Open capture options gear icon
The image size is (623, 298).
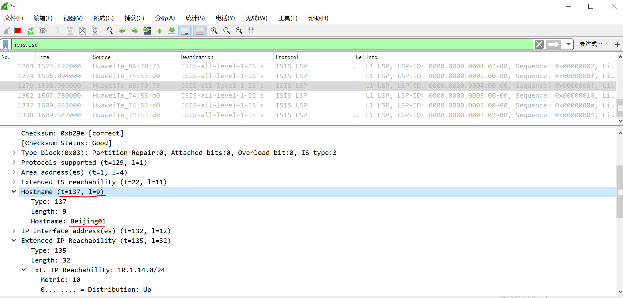pyautogui.click(x=43, y=31)
